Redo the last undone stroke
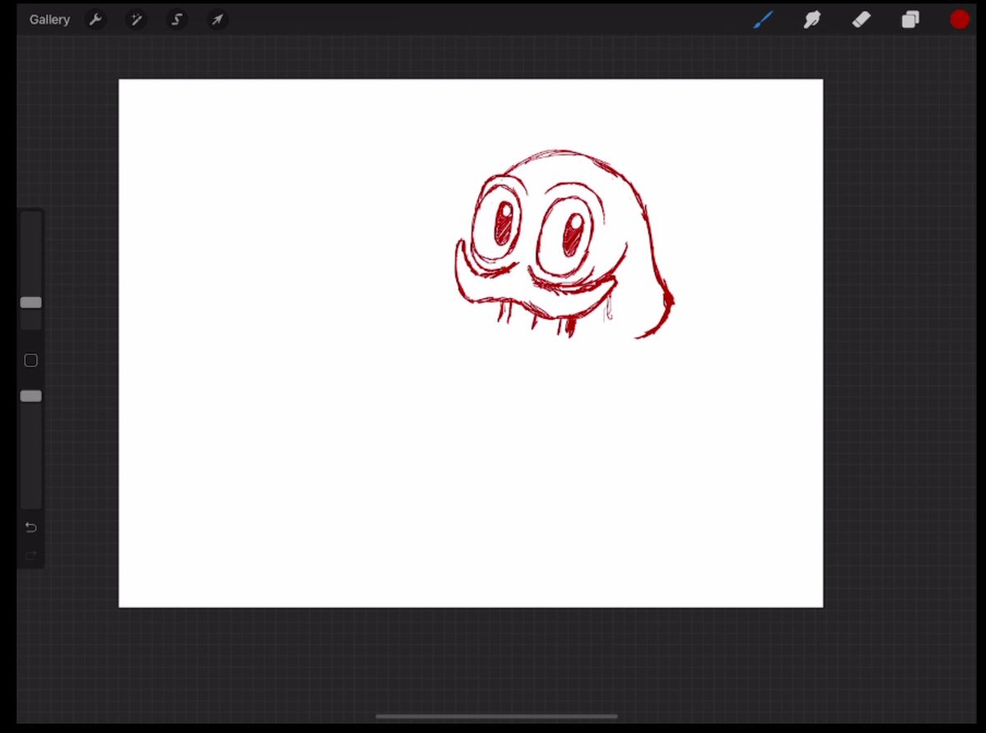 tap(31, 556)
